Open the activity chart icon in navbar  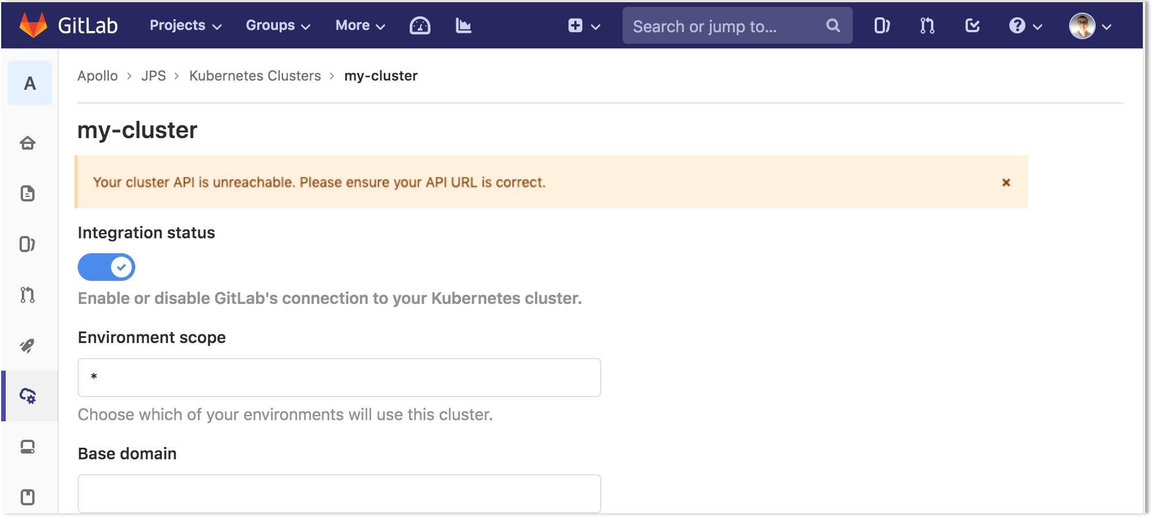(x=463, y=25)
